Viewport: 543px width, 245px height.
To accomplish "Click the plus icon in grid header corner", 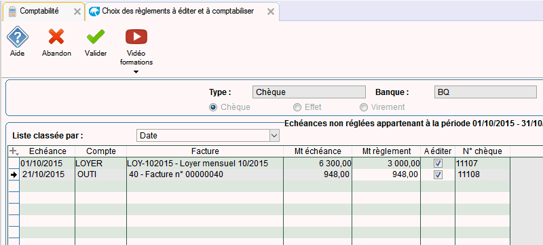I will (14, 151).
